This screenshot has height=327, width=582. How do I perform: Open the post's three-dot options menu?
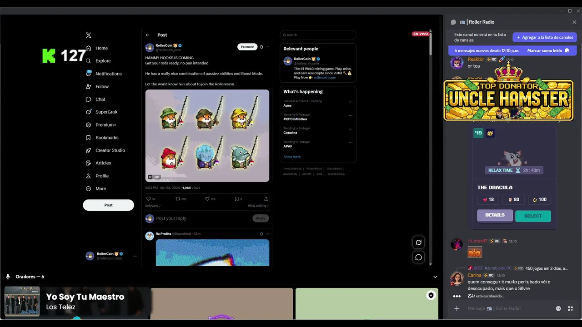267,47
